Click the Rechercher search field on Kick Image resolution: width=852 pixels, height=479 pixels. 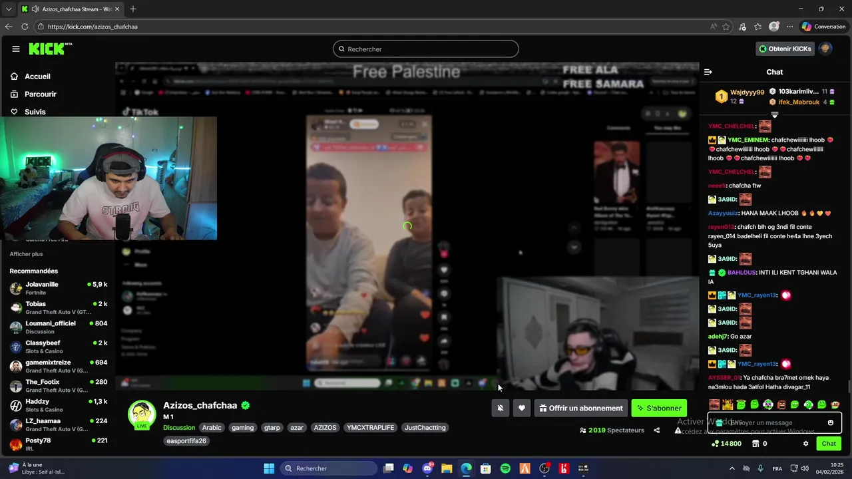426,49
